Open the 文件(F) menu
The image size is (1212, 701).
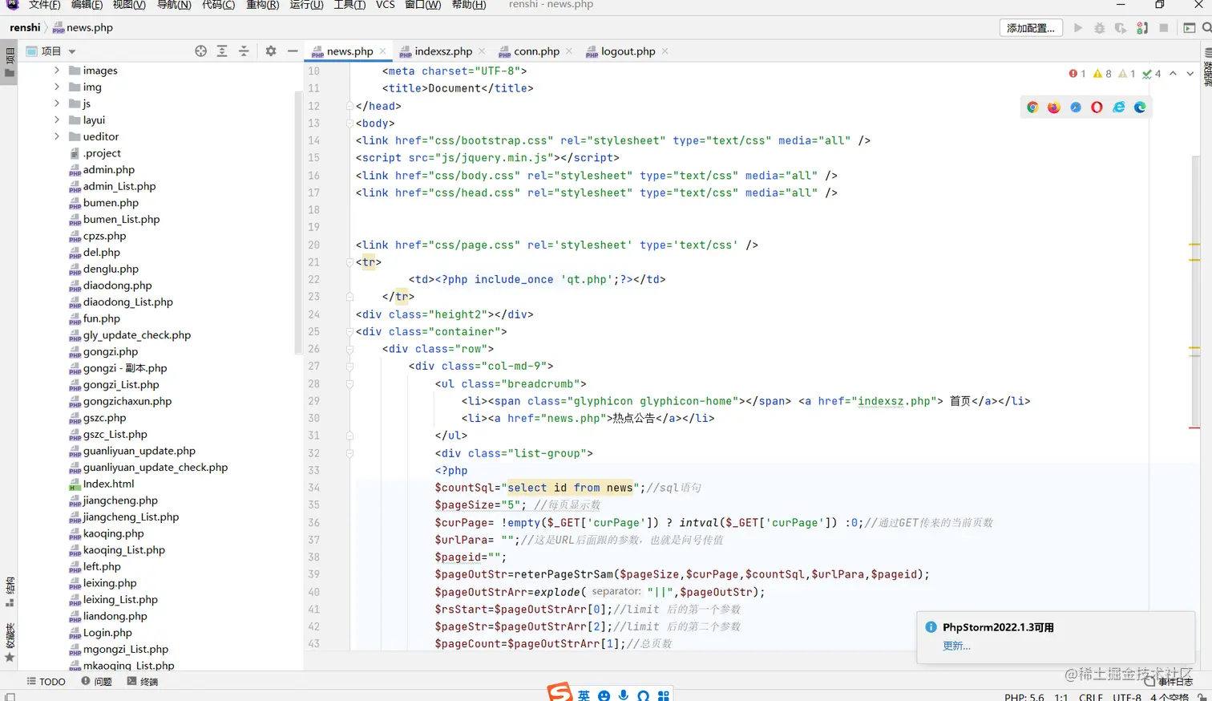(x=44, y=5)
